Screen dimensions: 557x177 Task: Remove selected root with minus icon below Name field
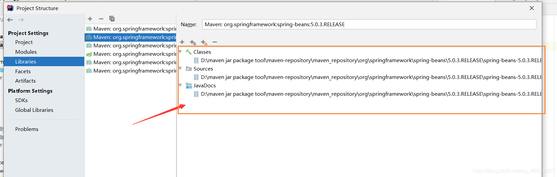tap(215, 42)
